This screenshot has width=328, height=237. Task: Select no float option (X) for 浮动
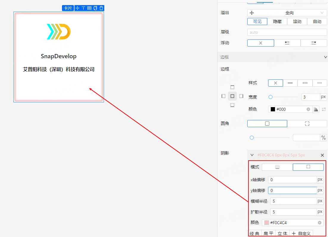(261, 43)
